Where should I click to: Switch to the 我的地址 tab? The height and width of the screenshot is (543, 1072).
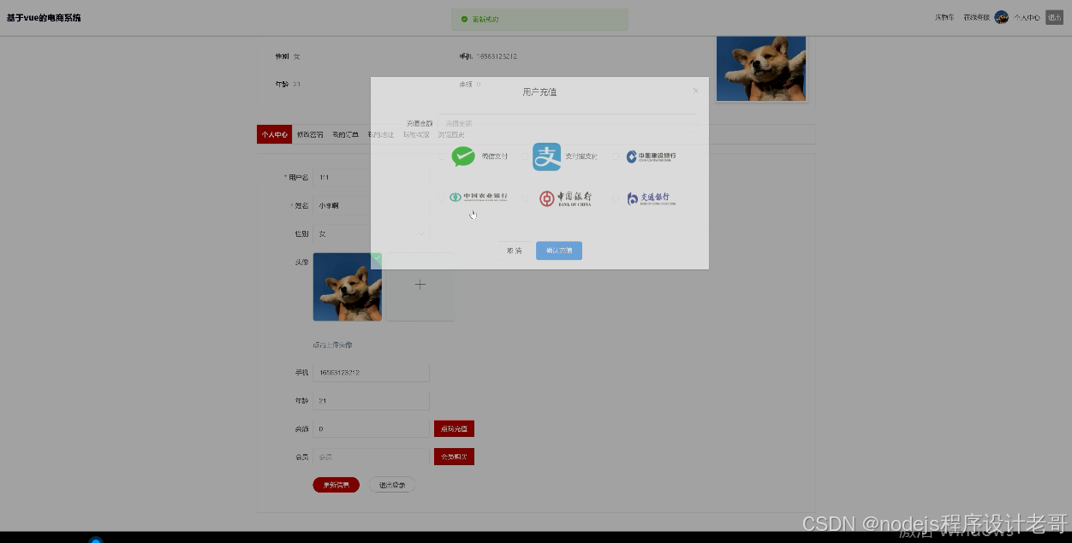click(381, 134)
